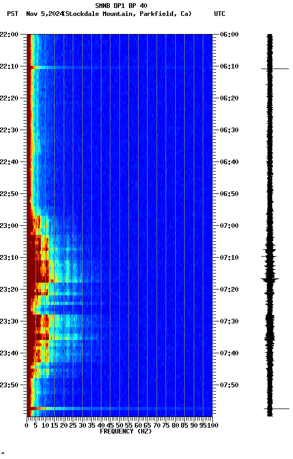Viewport: 293px width, 459px height.
Task: Select the 'UTC' timezone label
Action: [220, 14]
